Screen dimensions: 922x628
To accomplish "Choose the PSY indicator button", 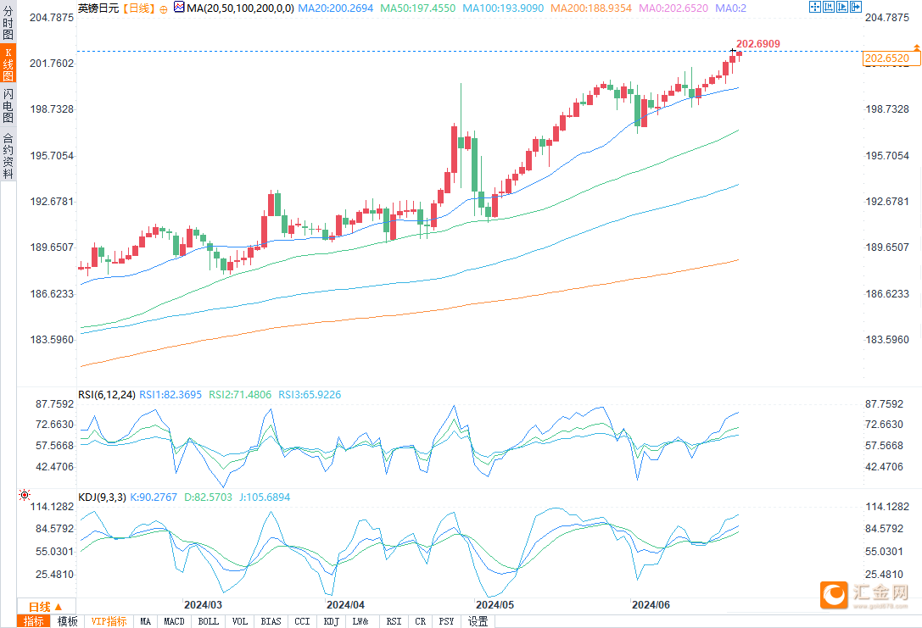I will click(x=446, y=621).
